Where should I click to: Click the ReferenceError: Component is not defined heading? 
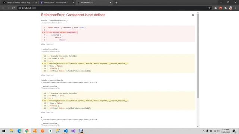point(73,15)
